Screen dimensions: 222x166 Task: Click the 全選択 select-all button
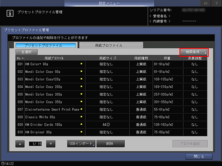[27, 52]
